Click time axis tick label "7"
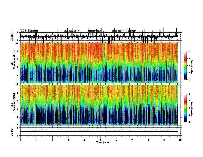The height and width of the screenshot is (157, 203). [x=132, y=140]
